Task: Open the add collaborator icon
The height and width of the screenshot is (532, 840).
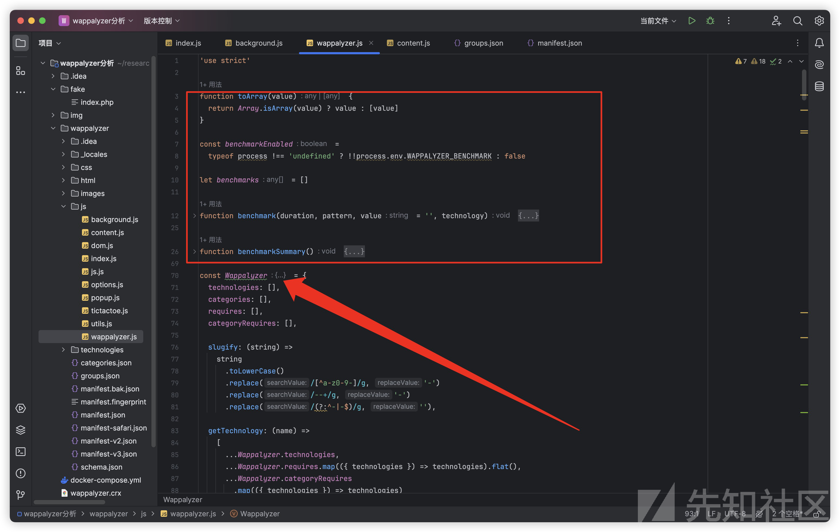Action: 776,21
